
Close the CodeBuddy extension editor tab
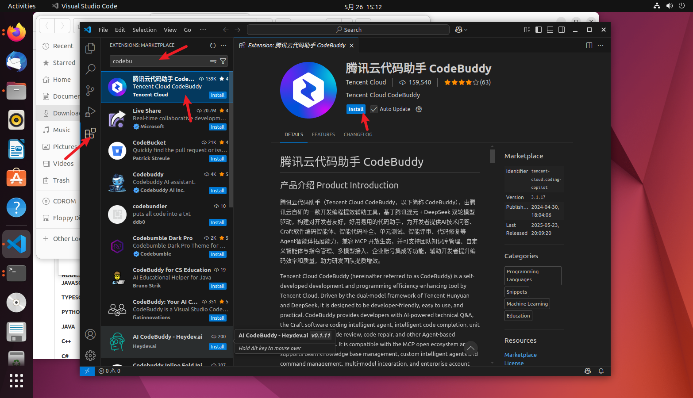(351, 46)
